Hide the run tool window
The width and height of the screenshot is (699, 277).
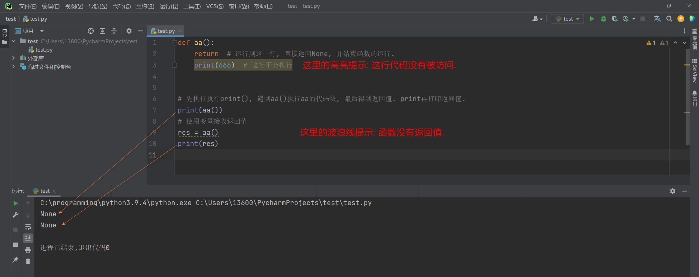pyautogui.click(x=684, y=191)
